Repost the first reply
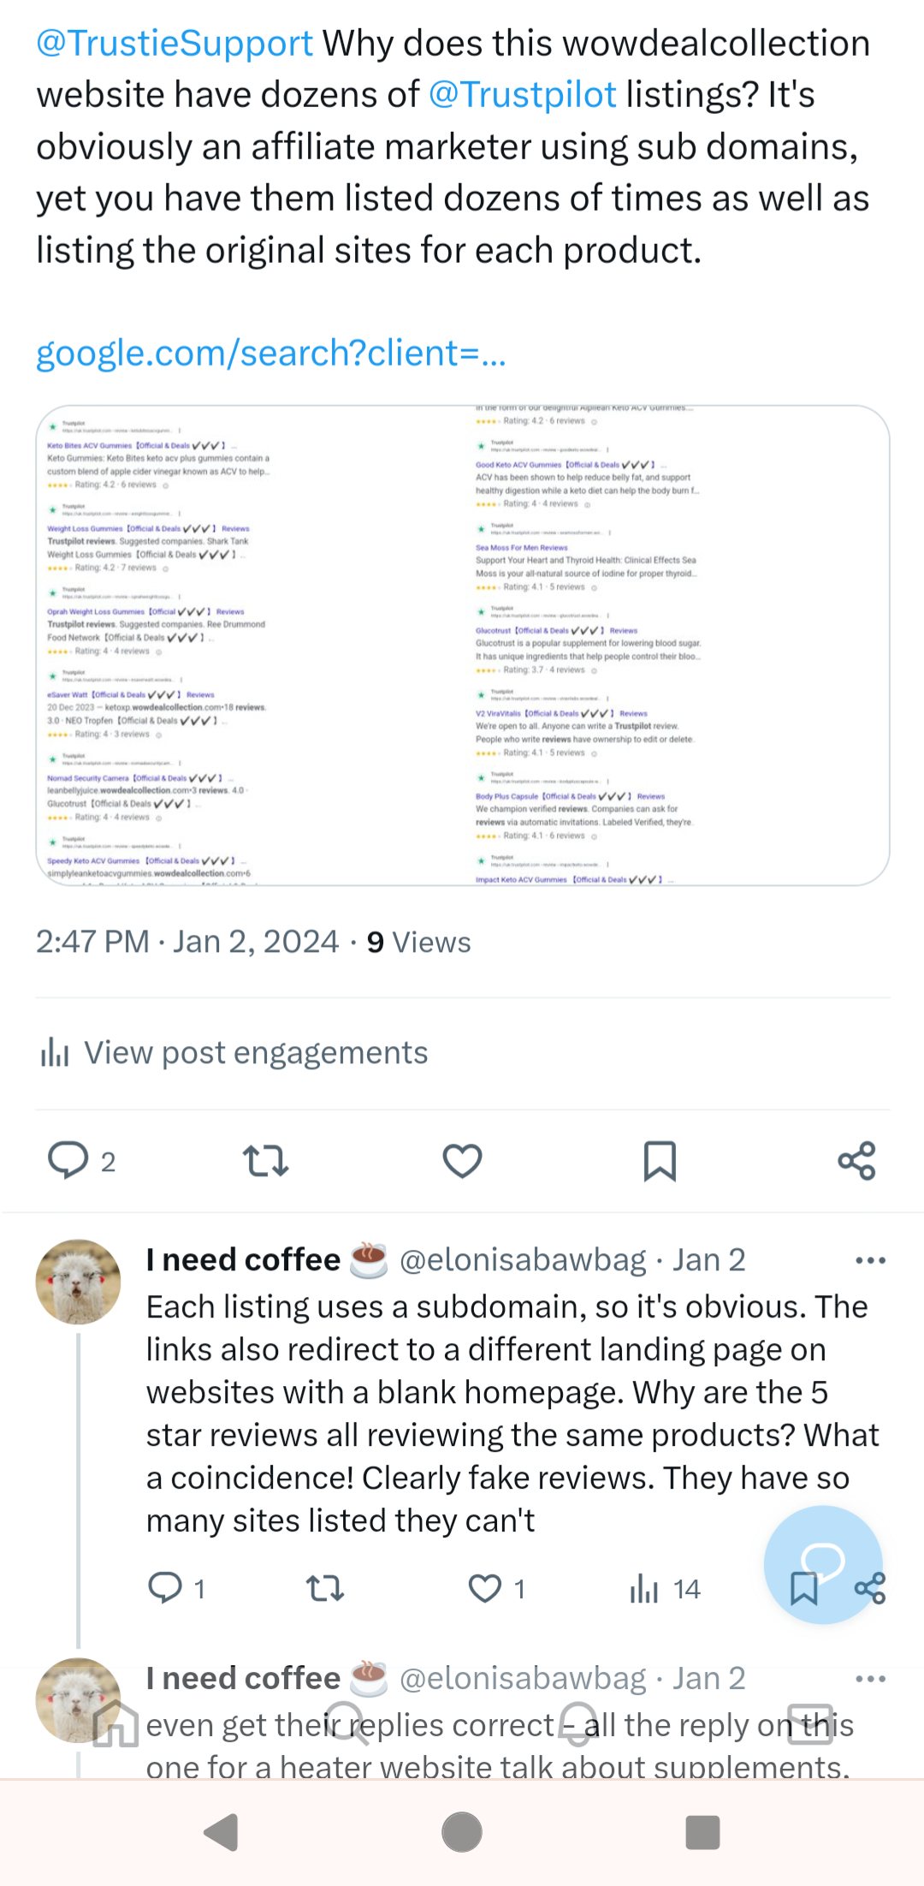This screenshot has width=924, height=1886. 325,1589
